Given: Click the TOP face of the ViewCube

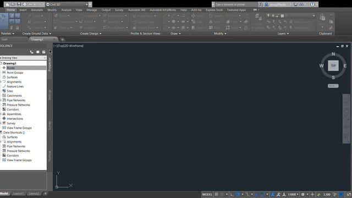Looking at the screenshot, I should [x=333, y=66].
